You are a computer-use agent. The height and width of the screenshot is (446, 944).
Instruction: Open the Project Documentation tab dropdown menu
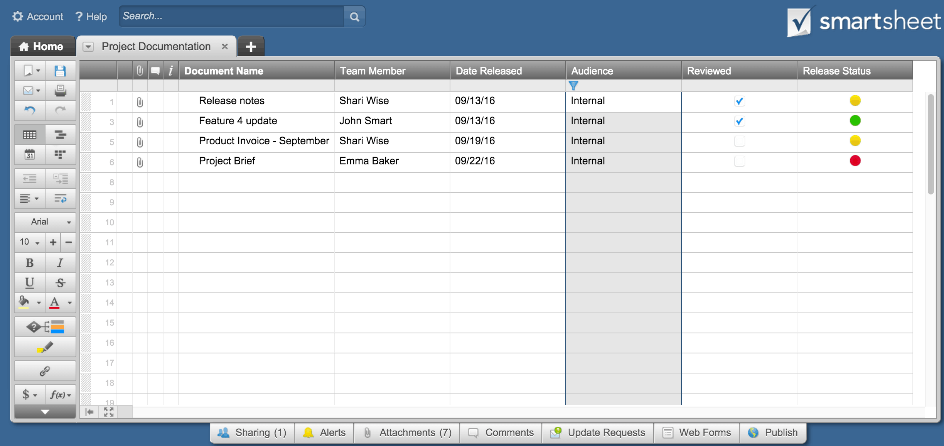click(89, 46)
